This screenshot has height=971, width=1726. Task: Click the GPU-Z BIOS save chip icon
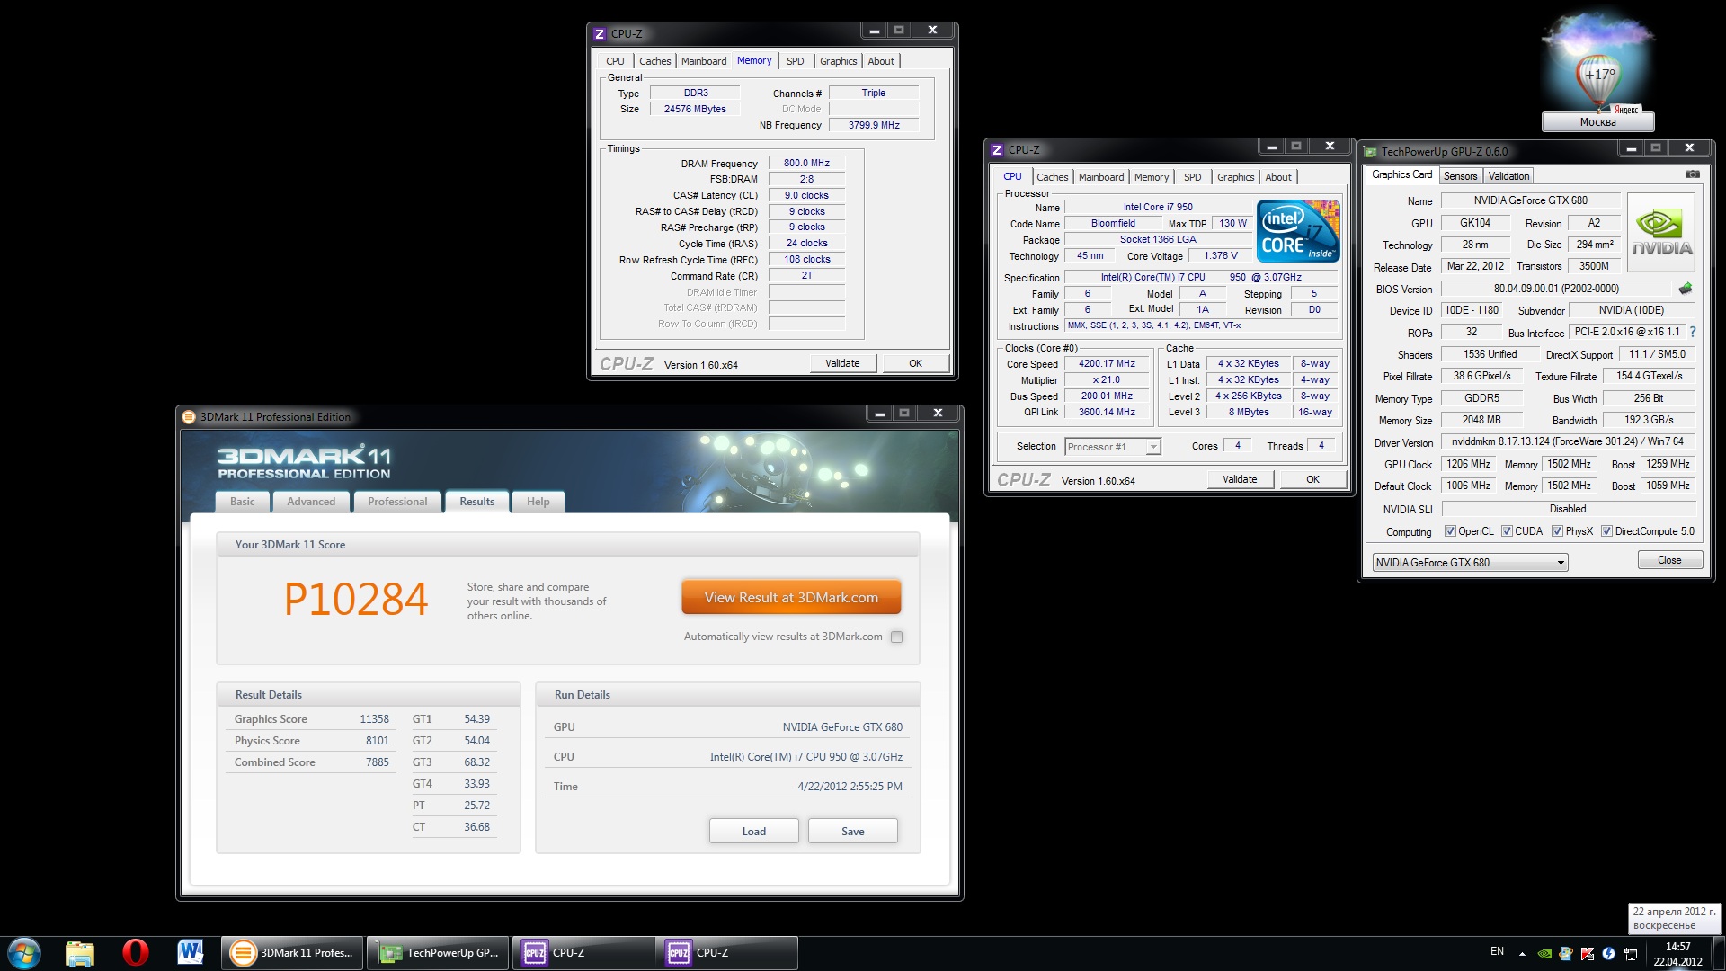coord(1686,289)
